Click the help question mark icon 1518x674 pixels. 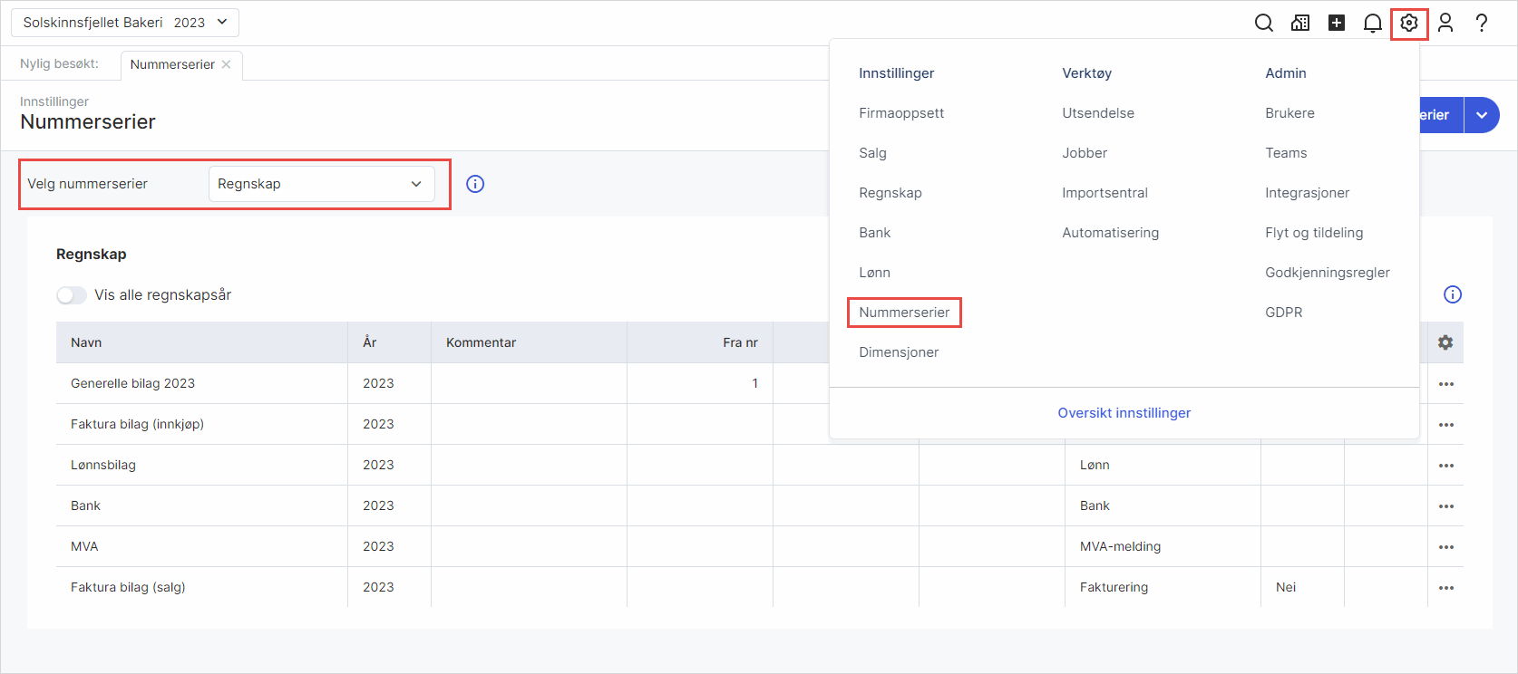(x=1482, y=24)
